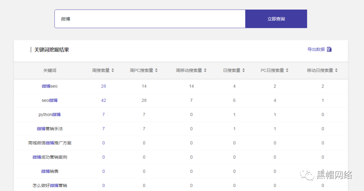Select the python微博 keyword row

coord(181,115)
